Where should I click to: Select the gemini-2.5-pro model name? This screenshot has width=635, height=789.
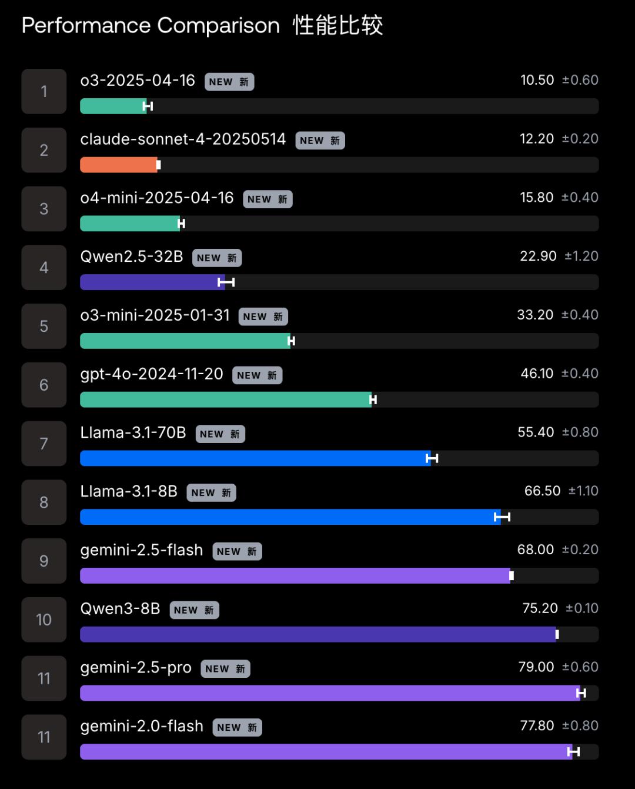(136, 668)
